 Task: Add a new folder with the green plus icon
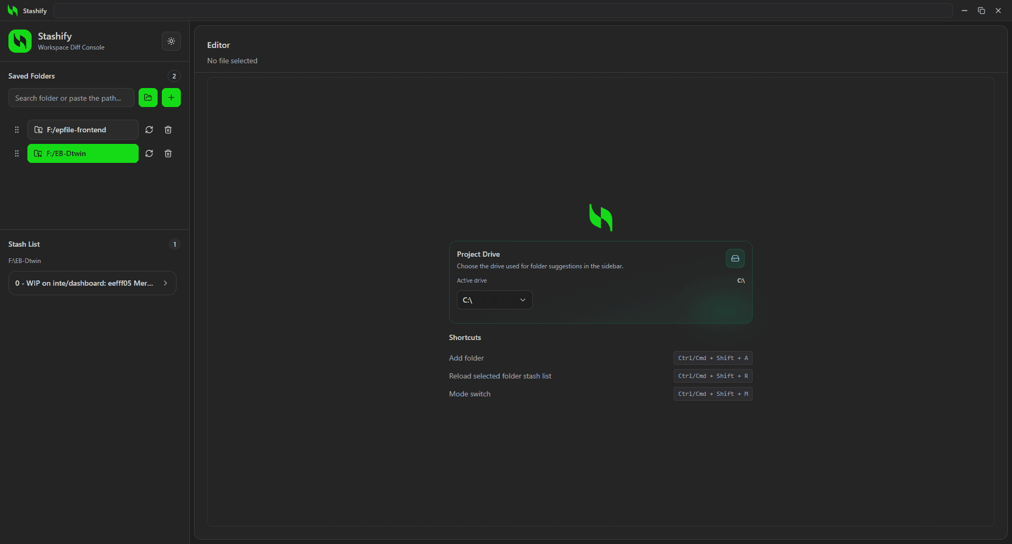click(171, 98)
